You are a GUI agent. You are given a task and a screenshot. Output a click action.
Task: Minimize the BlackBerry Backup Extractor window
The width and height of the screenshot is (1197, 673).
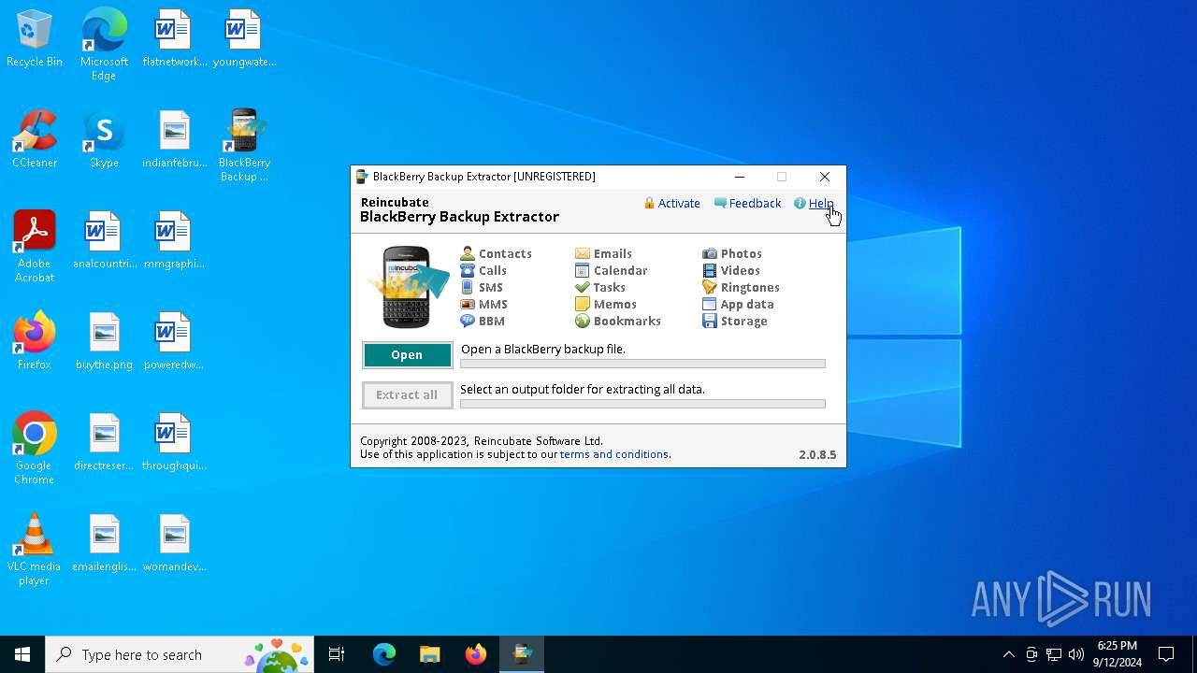[x=740, y=177]
